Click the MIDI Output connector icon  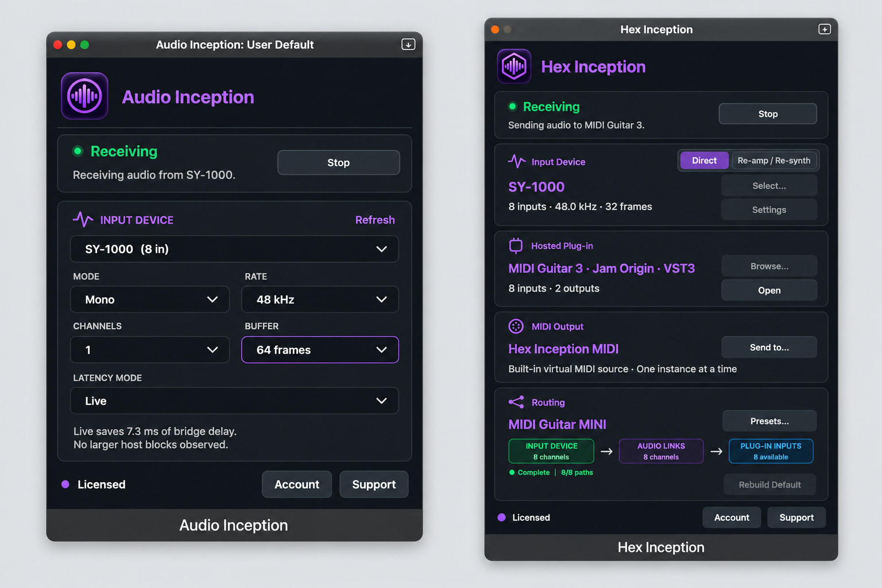[x=516, y=326]
